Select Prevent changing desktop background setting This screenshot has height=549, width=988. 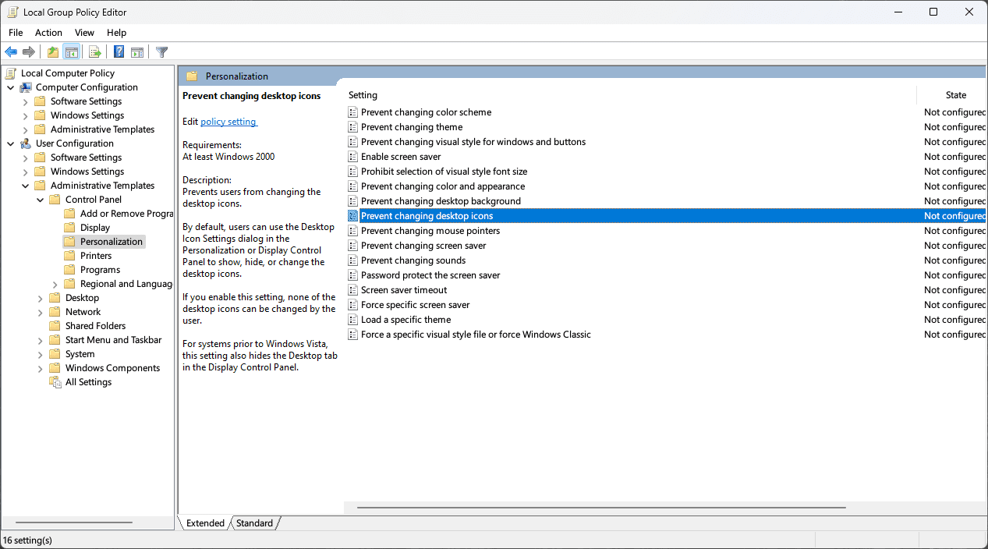point(441,201)
